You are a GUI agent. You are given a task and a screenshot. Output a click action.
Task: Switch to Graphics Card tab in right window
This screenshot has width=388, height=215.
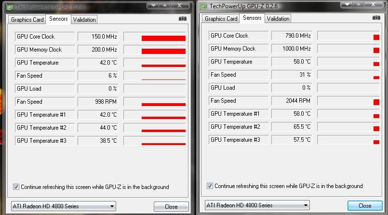coord(221,19)
